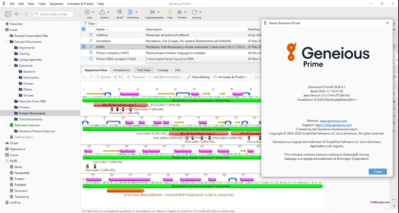
Task: Select the Operations gear in sidebar
Action: (x=7, y=149)
